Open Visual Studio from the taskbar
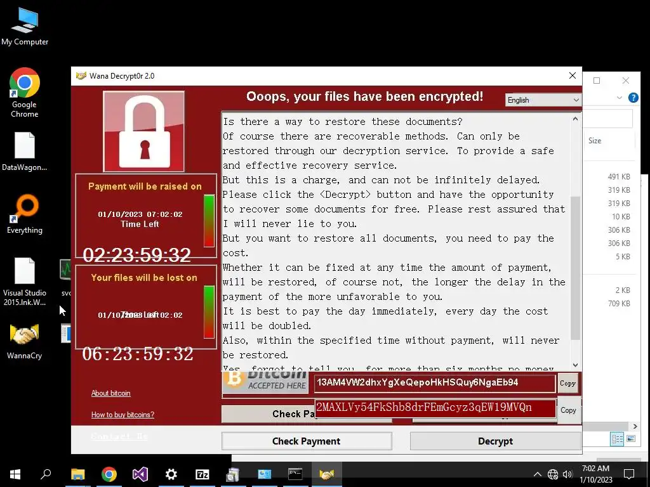650x487 pixels. click(x=140, y=474)
